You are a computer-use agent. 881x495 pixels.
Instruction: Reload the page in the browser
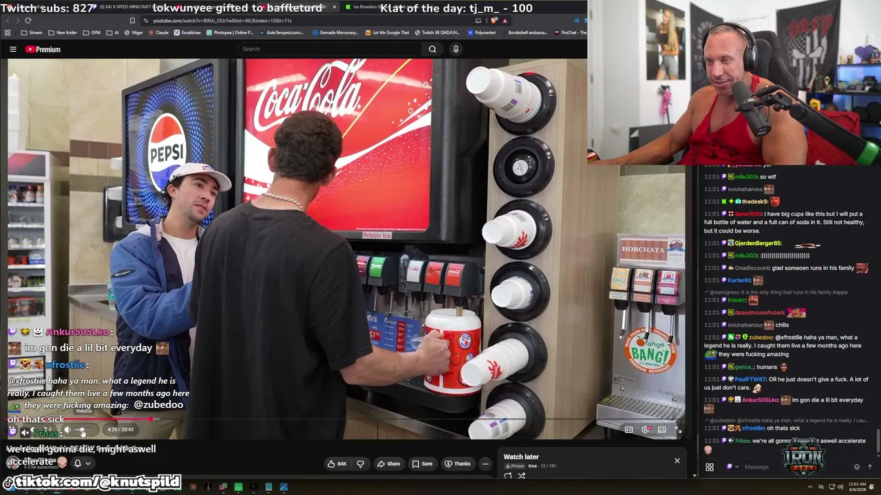coord(28,21)
